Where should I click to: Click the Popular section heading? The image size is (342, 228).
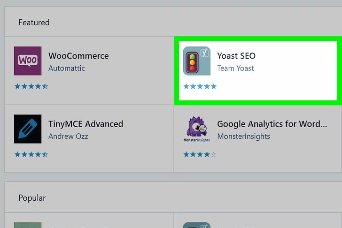(x=32, y=198)
